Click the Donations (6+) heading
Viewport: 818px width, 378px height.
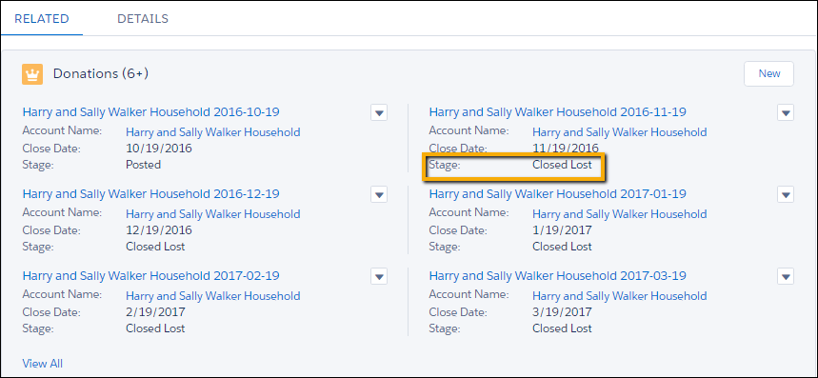coord(101,74)
